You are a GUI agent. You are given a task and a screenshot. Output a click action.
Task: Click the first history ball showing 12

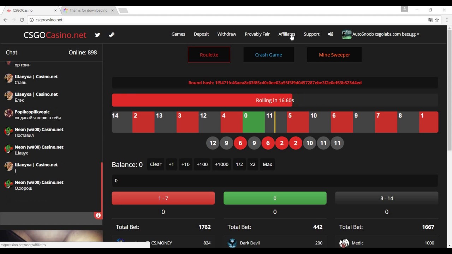[213, 143]
